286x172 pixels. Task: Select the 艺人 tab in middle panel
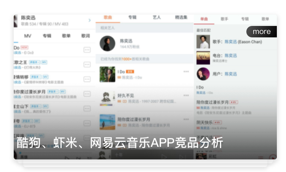tap(157, 17)
